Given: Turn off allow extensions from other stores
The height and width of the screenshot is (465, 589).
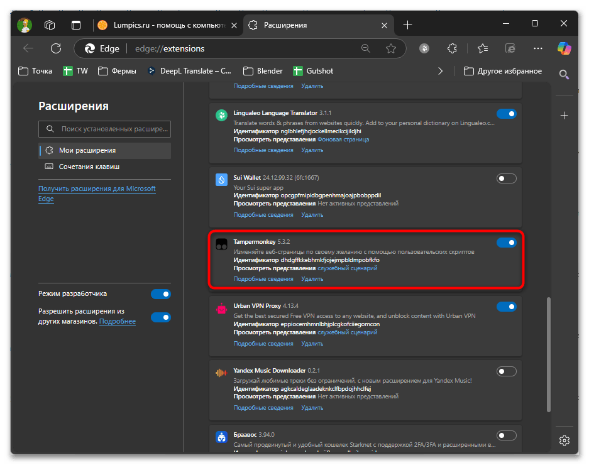Looking at the screenshot, I should pyautogui.click(x=161, y=317).
